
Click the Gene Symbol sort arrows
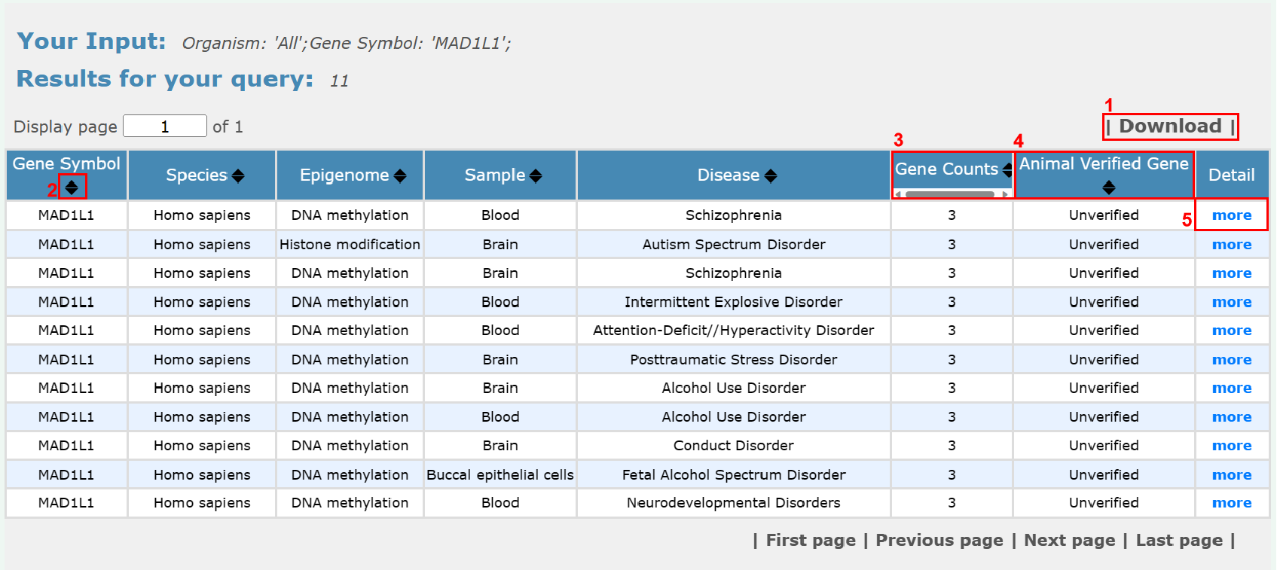point(72,187)
